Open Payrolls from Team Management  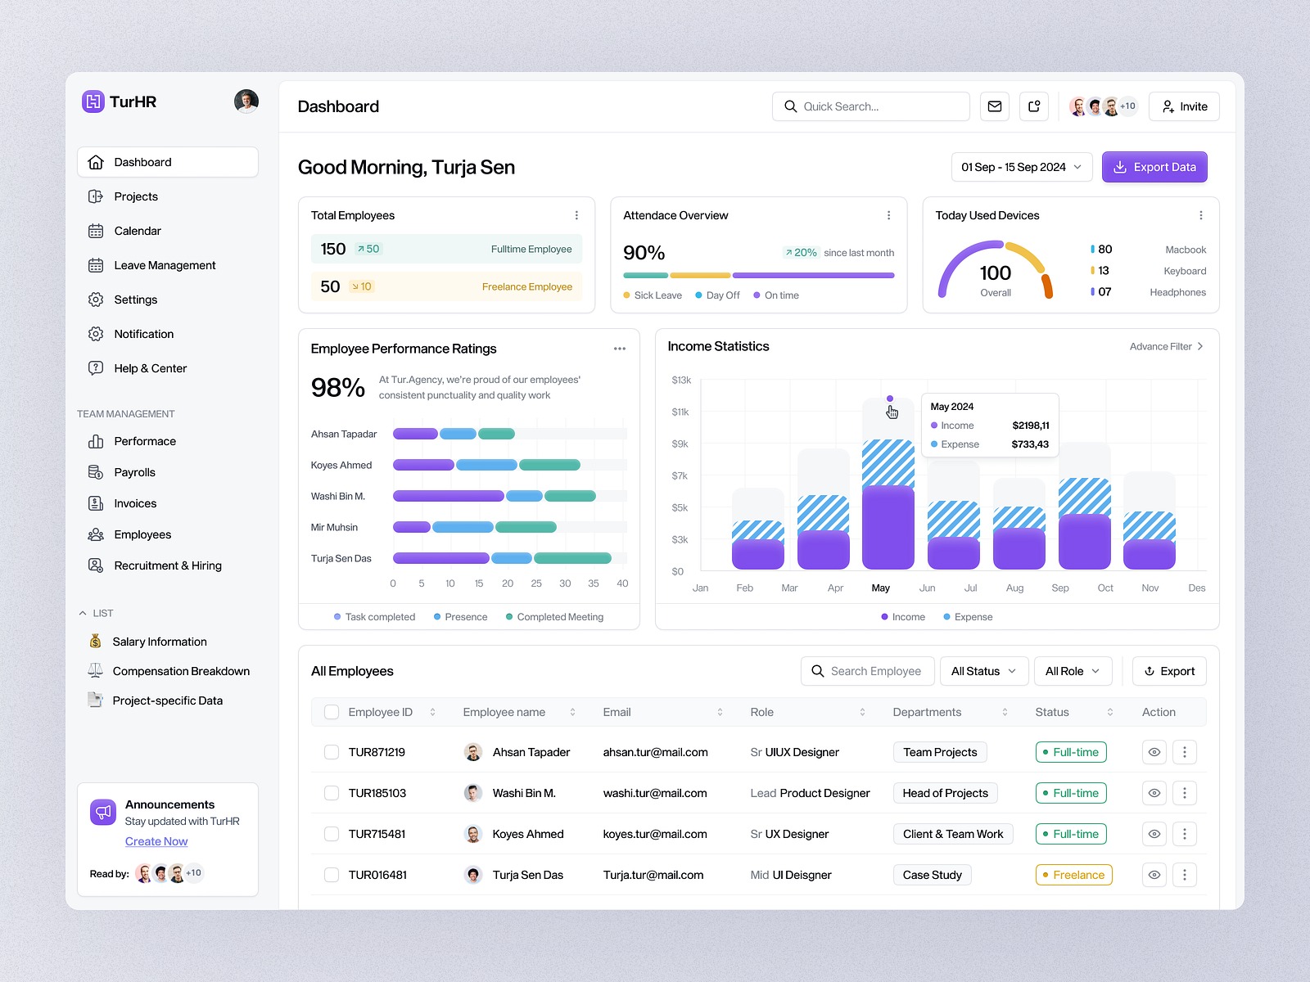134,472
